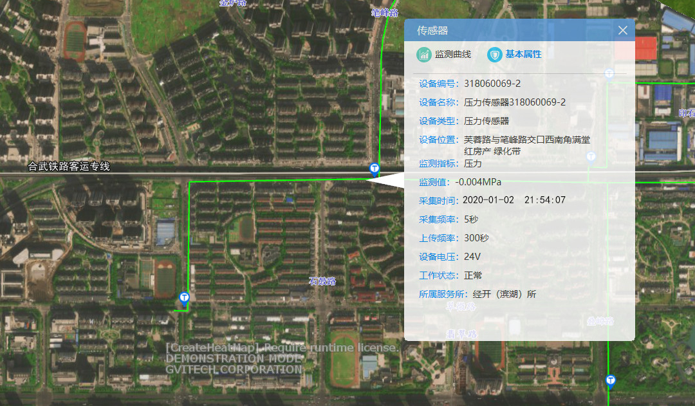Close the 传感器 popup panel

tap(622, 30)
